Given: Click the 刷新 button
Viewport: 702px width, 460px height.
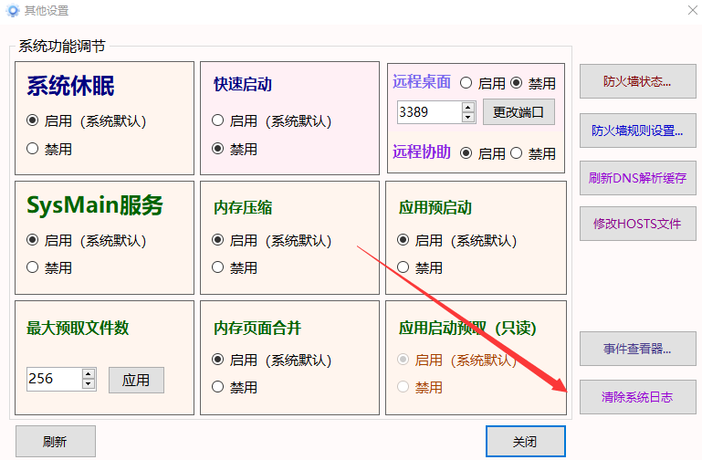Looking at the screenshot, I should [x=56, y=442].
